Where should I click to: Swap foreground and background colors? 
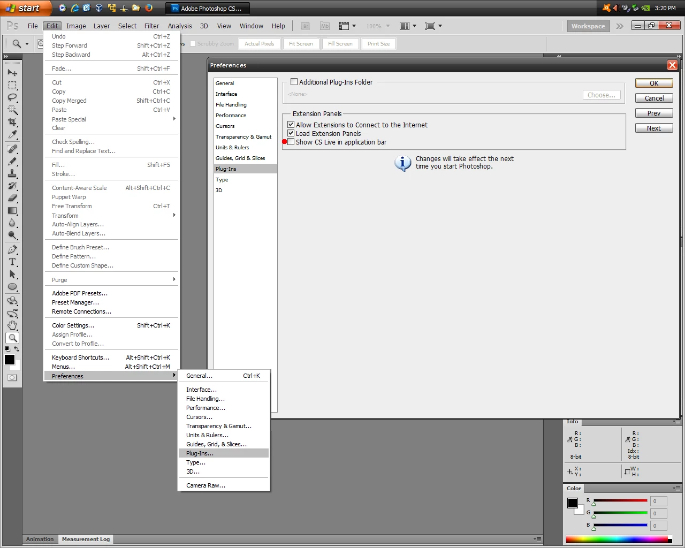17,349
